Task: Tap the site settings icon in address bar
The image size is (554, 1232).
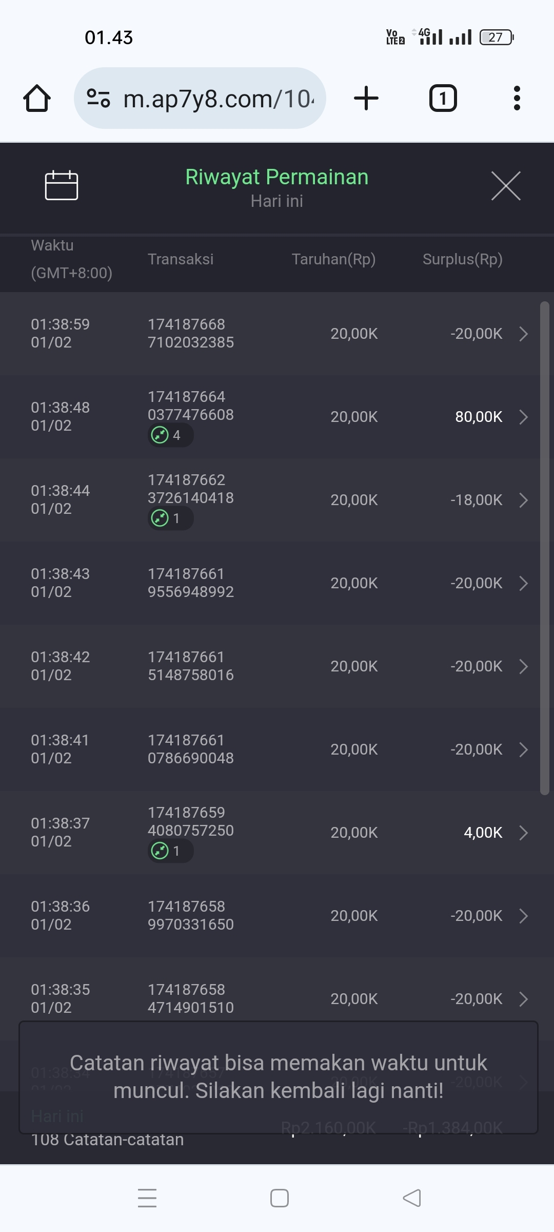Action: [x=98, y=98]
